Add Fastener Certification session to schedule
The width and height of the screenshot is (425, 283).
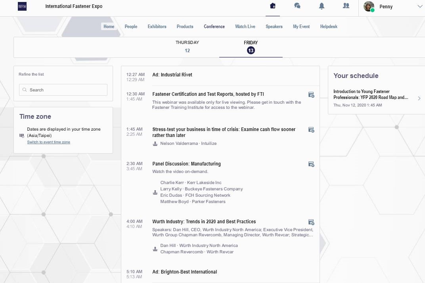click(311, 95)
